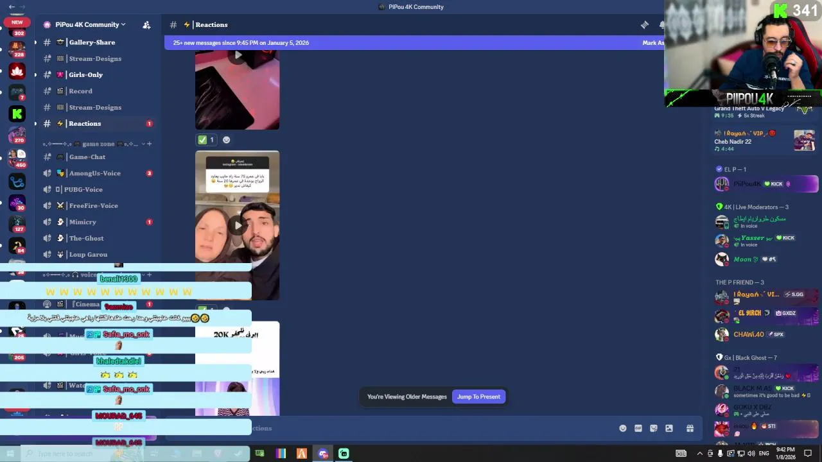The width and height of the screenshot is (822, 462).
Task: Join the Loup Garou voice channel
Action: 88,254
